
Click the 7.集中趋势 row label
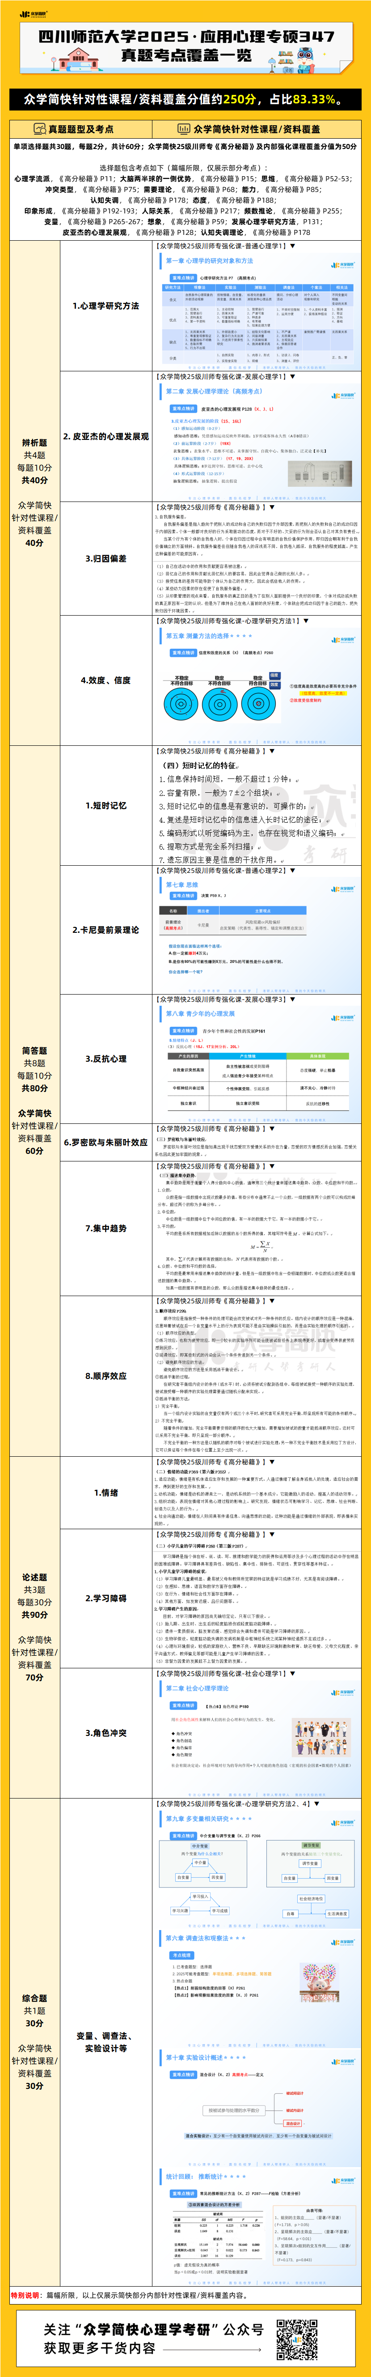(106, 1228)
